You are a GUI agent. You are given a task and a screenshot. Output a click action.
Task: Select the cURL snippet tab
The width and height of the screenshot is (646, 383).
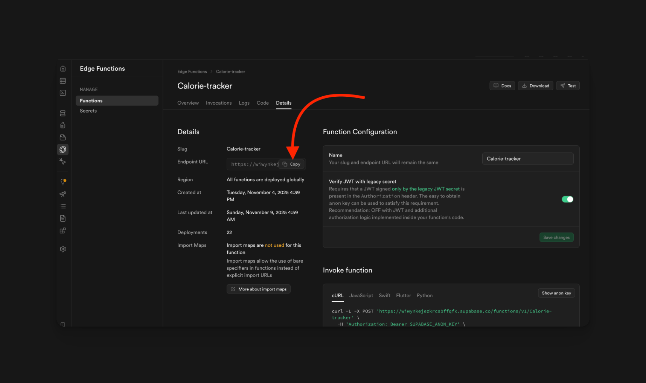point(338,295)
